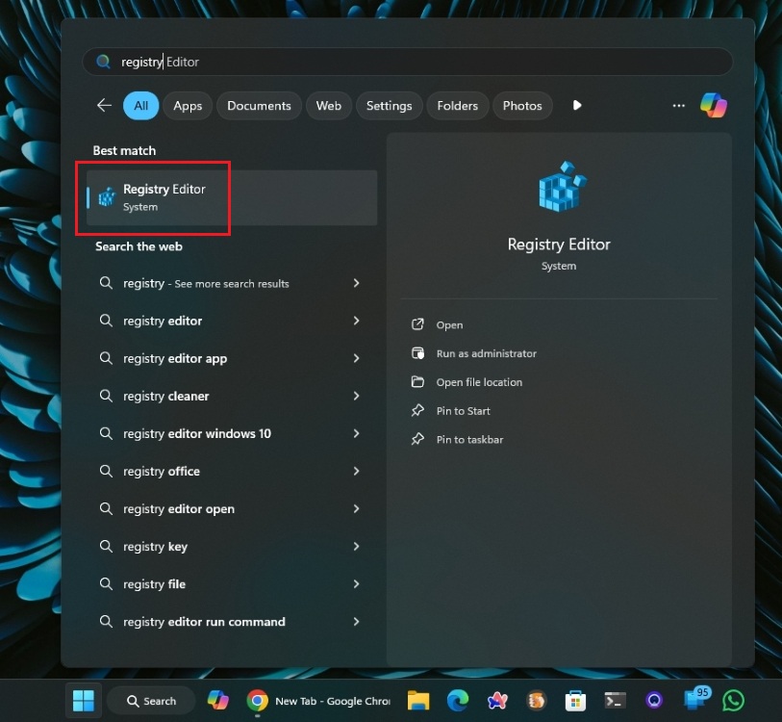Click the Run as administrator shield icon
Screen dimensions: 782x722
[417, 353]
